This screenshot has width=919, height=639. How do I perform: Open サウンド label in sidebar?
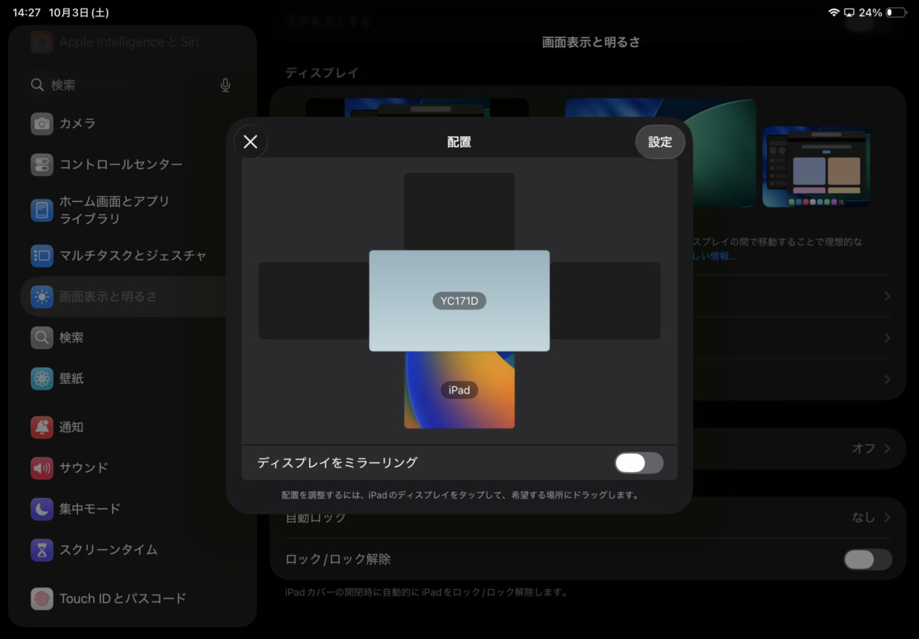point(84,468)
